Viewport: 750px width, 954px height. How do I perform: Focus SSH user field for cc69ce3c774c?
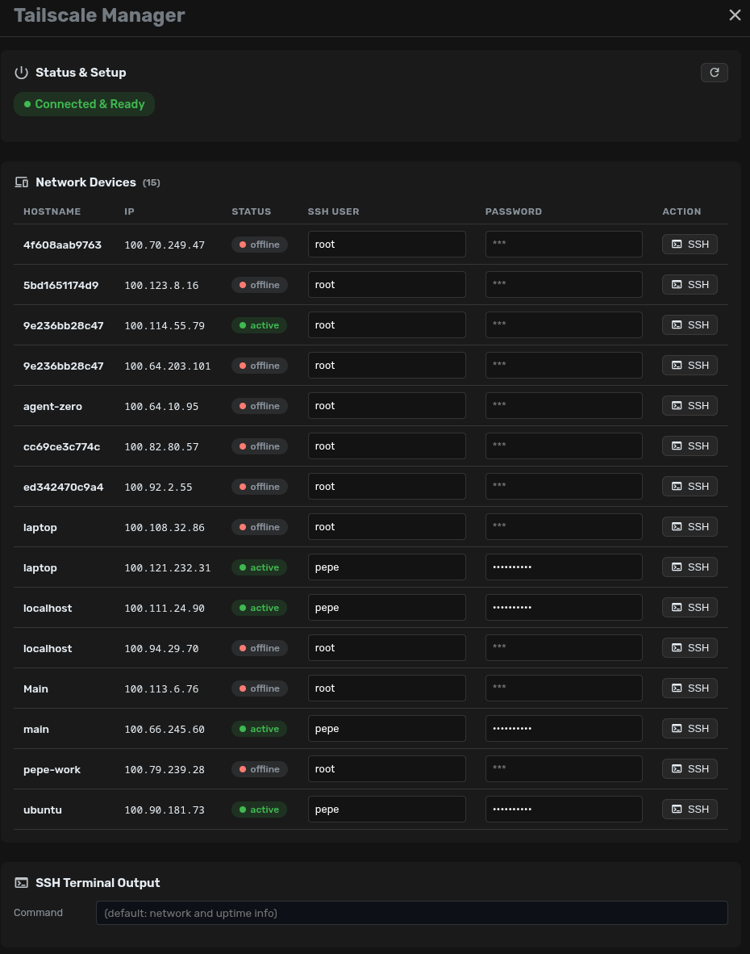386,446
